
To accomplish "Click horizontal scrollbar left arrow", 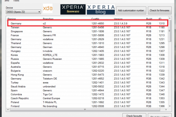I will 8,110.
